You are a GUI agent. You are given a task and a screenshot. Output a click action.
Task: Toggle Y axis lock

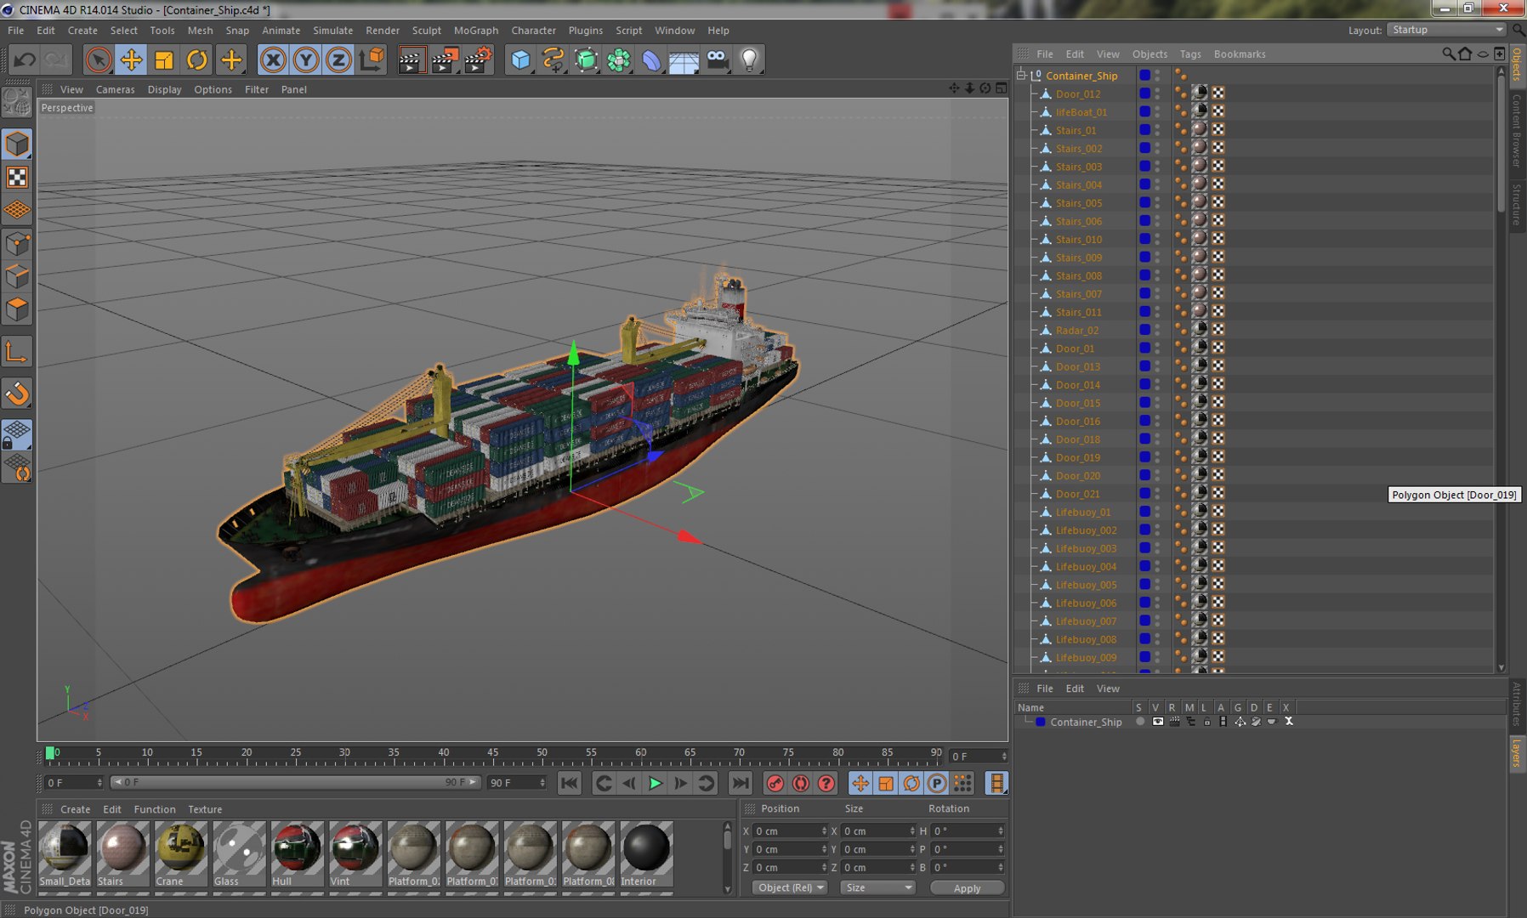(306, 59)
